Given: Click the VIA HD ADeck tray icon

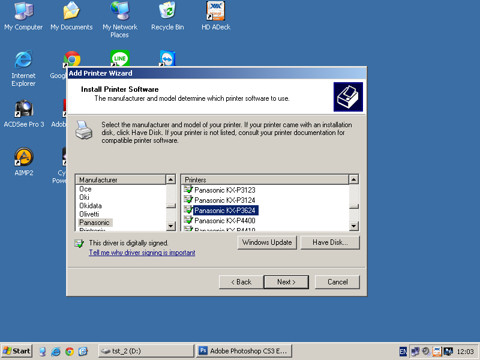Looking at the screenshot, I should pyautogui.click(x=437, y=351).
